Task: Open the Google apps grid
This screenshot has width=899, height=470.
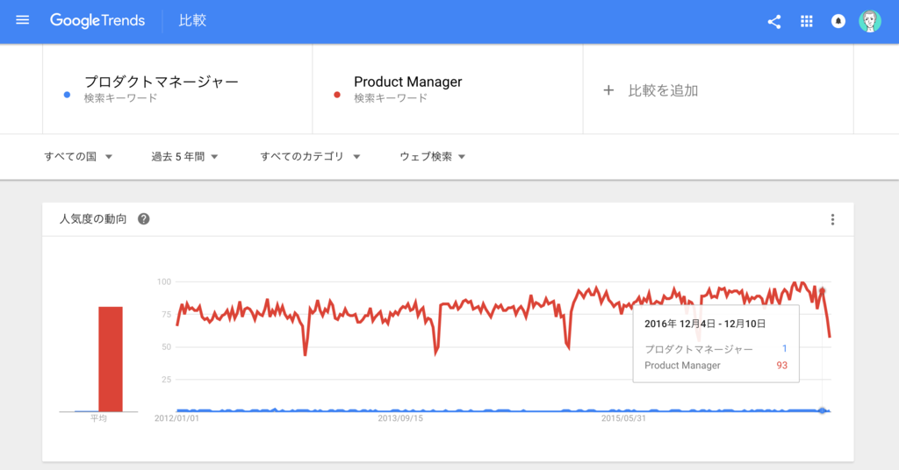Action: tap(806, 21)
